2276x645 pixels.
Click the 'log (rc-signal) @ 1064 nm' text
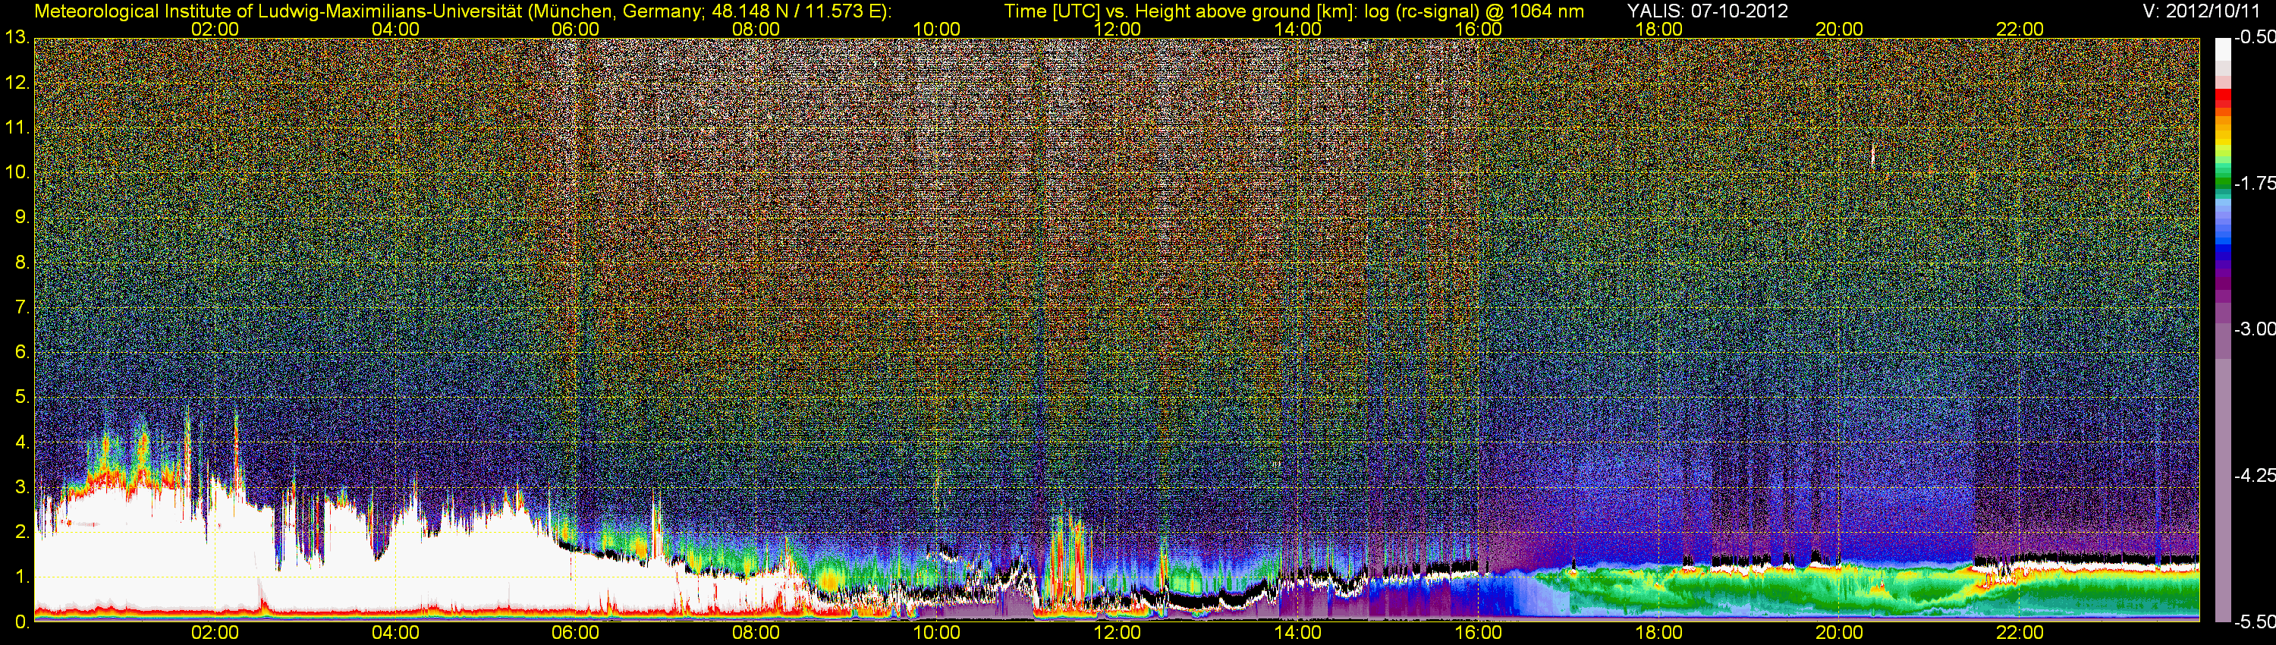[1474, 11]
